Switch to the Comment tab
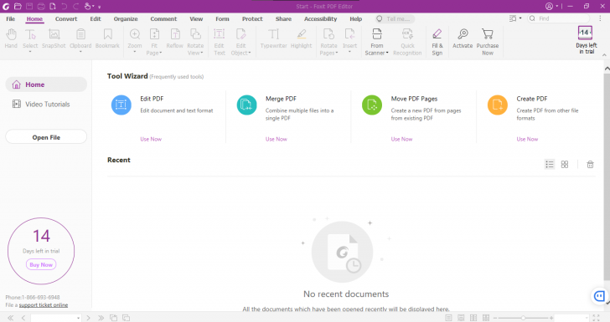 [x=163, y=18]
